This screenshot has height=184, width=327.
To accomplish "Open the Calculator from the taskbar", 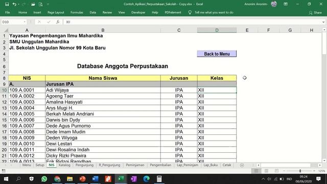I will click(x=159, y=179).
